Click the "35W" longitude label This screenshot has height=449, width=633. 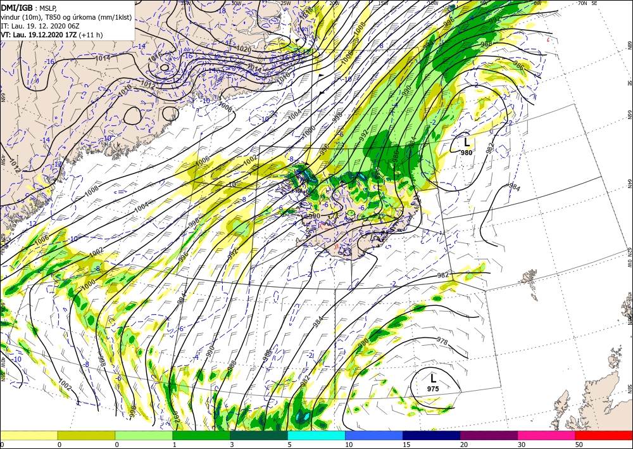point(185,3)
